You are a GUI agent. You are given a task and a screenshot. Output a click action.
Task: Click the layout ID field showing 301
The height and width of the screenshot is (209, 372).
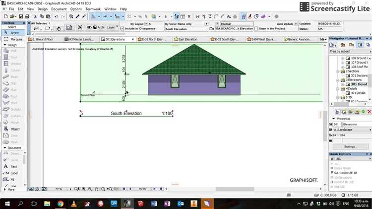click(x=337, y=124)
